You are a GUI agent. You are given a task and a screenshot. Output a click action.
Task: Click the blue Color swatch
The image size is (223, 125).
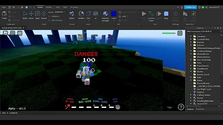[114, 14]
